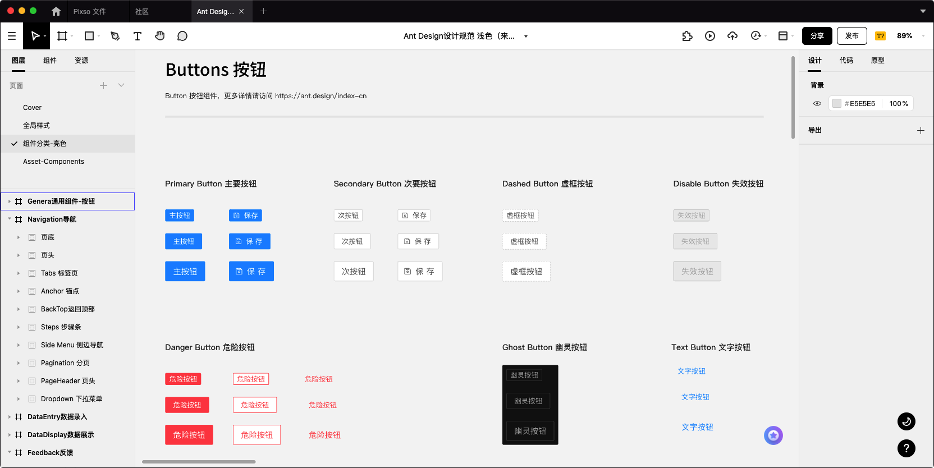
Task: Start prototype play preview
Action: 710,36
